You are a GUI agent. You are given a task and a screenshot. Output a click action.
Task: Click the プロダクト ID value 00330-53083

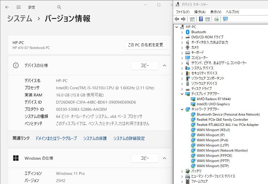81,109
